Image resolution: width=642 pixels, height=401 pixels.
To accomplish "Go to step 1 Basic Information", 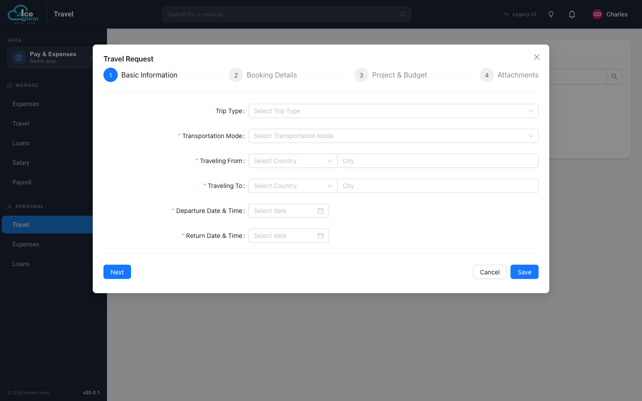I will [140, 75].
